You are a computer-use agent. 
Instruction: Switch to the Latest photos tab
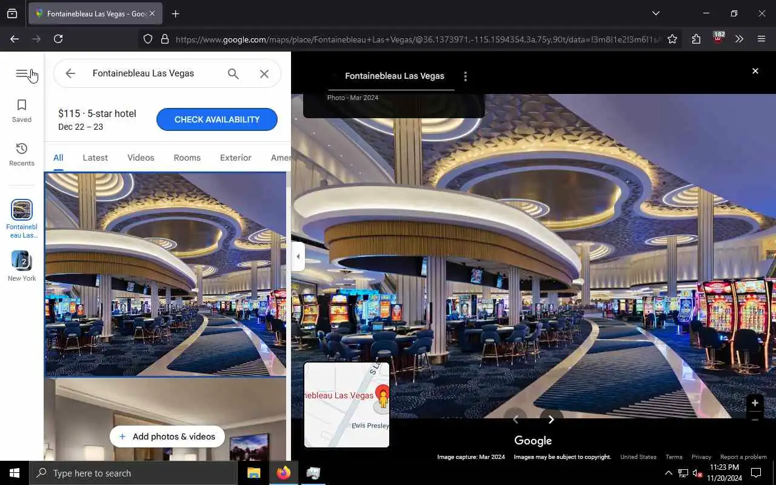[x=95, y=158]
